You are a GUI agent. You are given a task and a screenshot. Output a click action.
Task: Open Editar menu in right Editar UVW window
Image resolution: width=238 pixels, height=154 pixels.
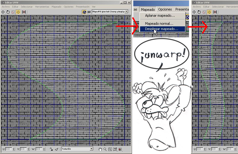click(x=206, y=7)
